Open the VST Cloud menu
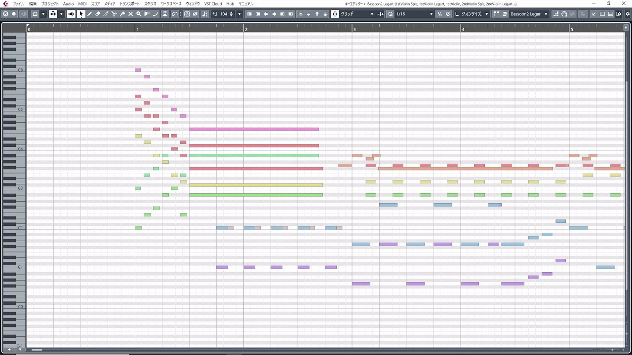The image size is (632, 355). coord(213,4)
